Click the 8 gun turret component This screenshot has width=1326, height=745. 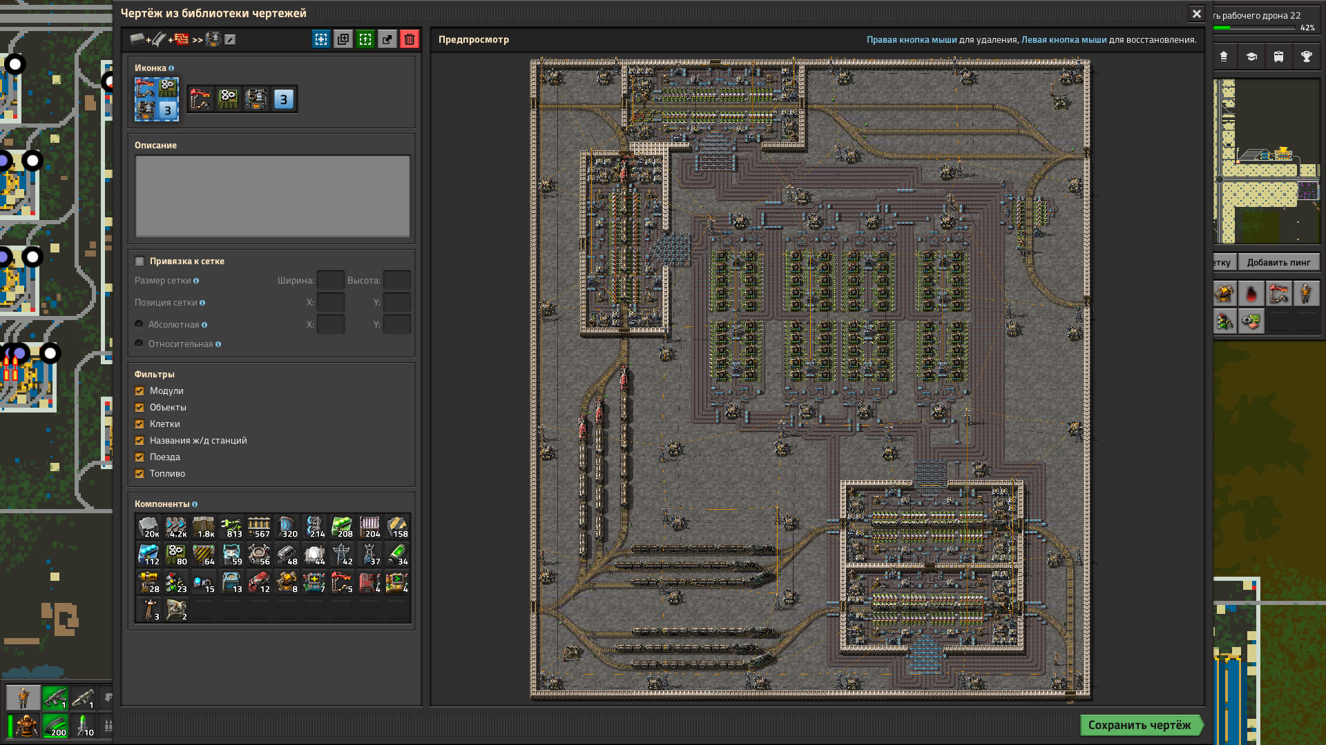(287, 582)
